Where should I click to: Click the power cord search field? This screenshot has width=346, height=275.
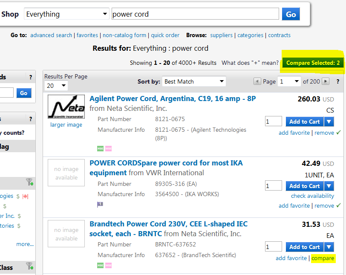tap(195, 14)
